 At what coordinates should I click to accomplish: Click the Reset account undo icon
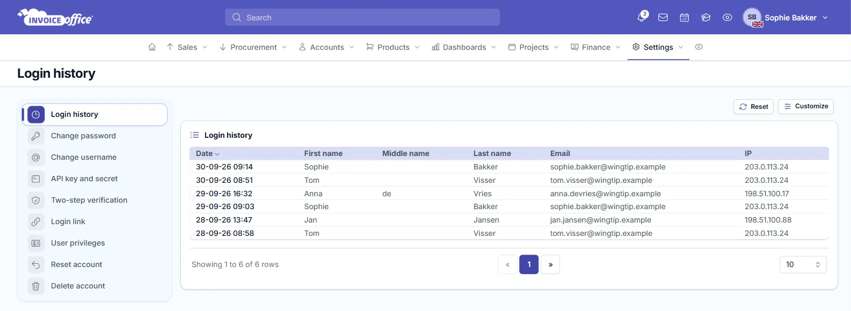tap(36, 264)
